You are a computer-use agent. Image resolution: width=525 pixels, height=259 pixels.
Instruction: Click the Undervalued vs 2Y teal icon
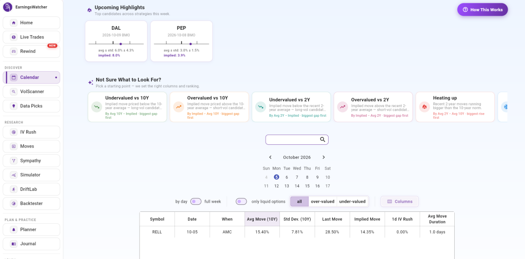tap(260, 107)
